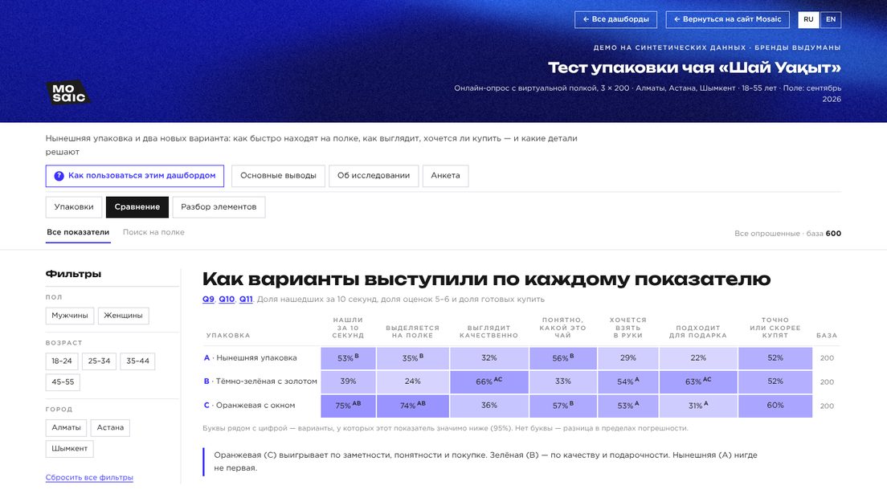
Task: Select 'Поиск на полке' sub-tab
Action: (x=153, y=232)
